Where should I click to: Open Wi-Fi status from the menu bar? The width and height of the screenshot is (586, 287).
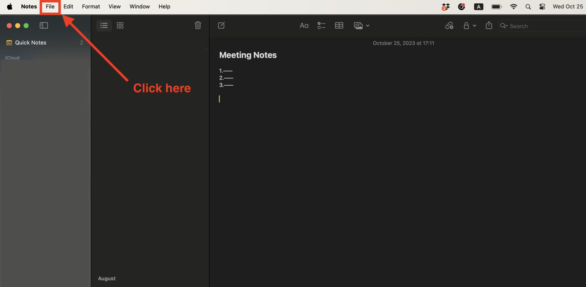(x=514, y=6)
